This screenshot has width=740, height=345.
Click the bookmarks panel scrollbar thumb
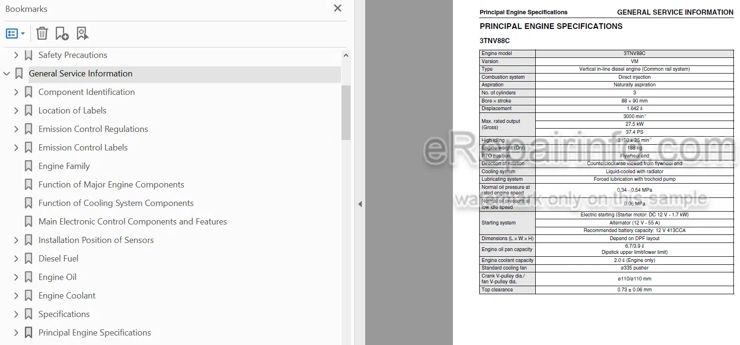pyautogui.click(x=346, y=112)
